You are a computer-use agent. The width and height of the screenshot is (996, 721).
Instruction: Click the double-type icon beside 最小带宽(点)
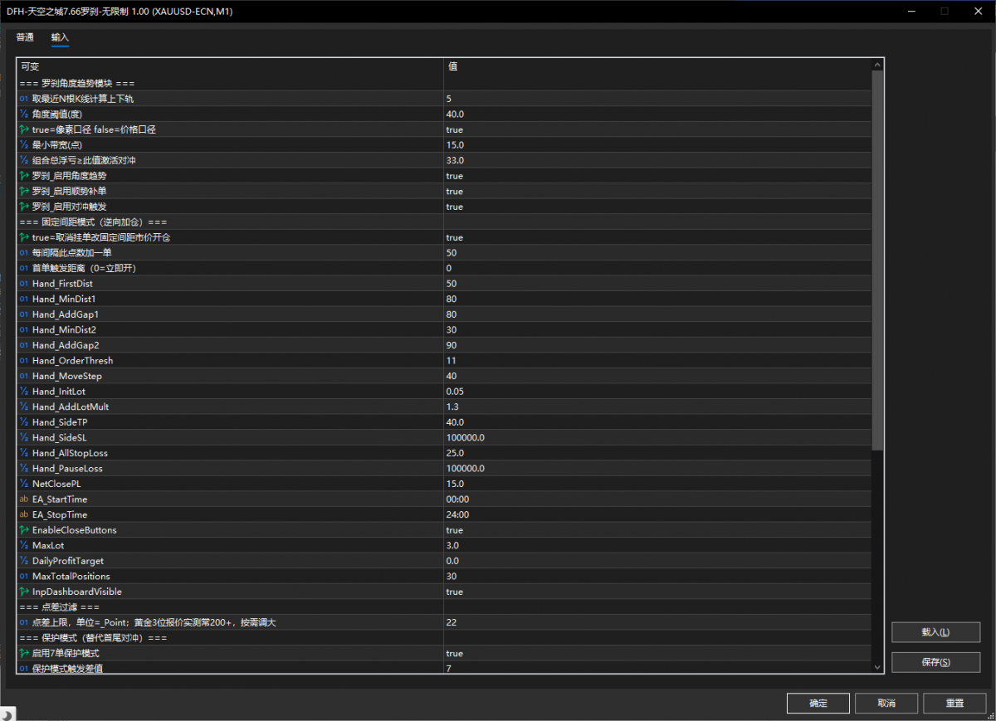coord(24,145)
